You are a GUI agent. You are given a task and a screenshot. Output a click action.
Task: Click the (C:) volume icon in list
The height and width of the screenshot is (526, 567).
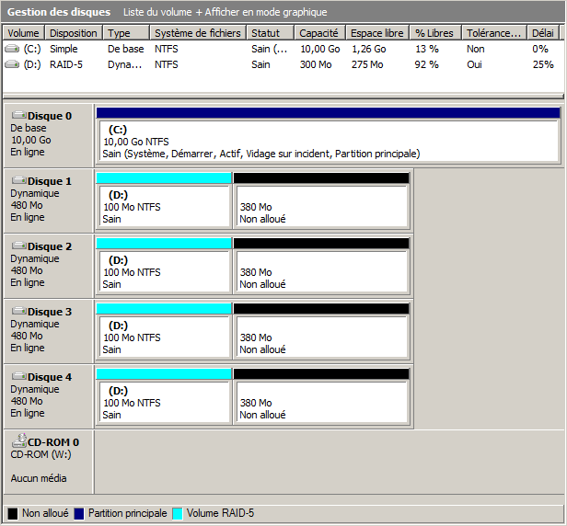(x=11, y=49)
